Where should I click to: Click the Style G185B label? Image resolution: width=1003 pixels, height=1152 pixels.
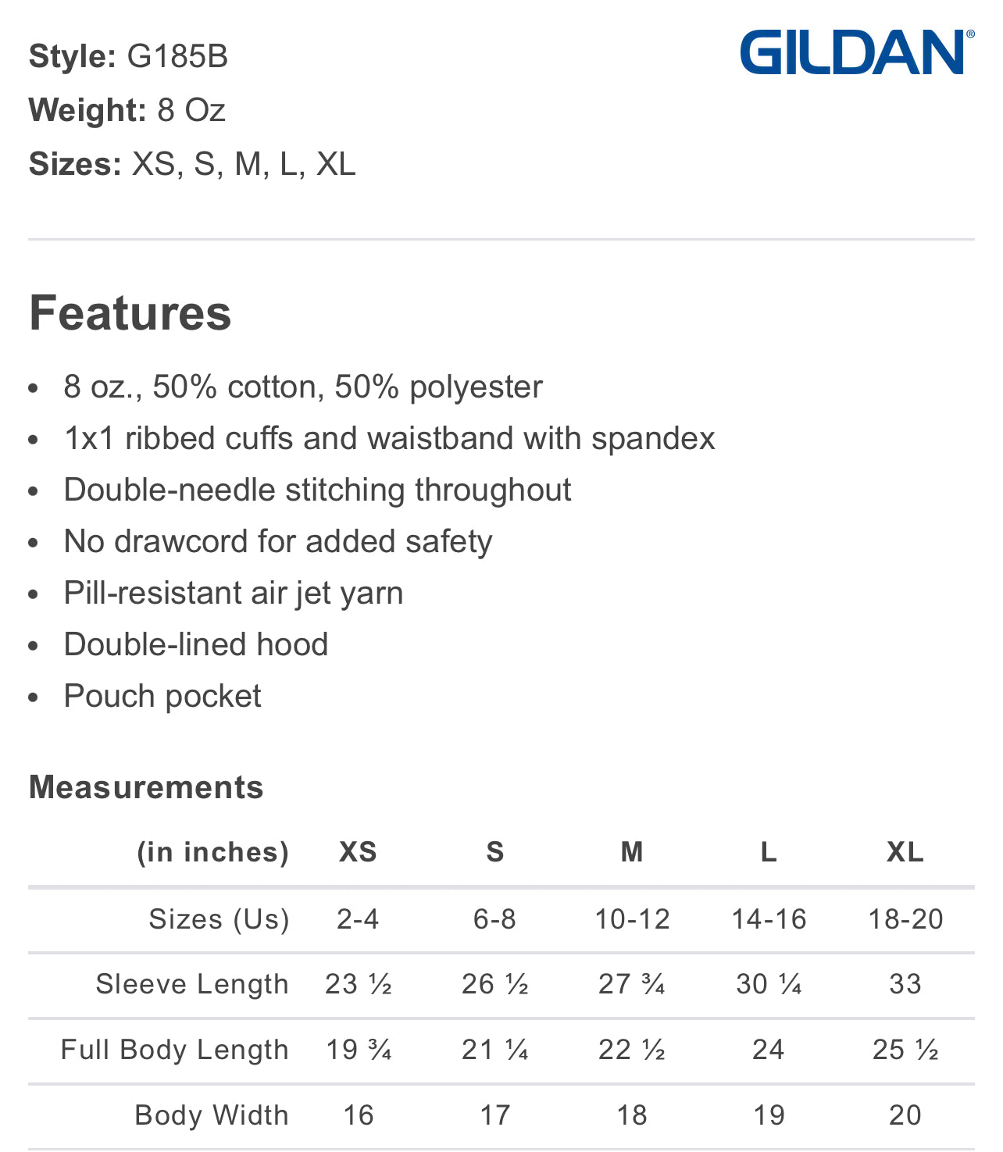click(x=129, y=56)
